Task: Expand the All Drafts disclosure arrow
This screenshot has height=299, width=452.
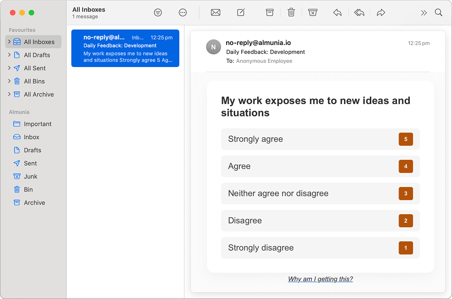Action: [9, 55]
